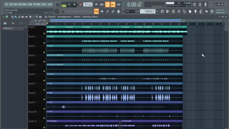
Task: Click the tempo field showing 81
Action: tap(88, 4)
